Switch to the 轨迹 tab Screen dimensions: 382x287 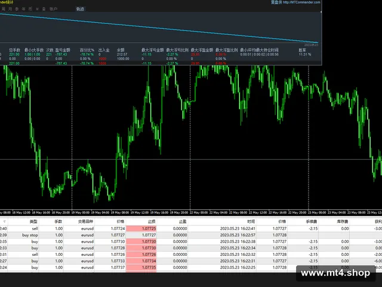80,9
